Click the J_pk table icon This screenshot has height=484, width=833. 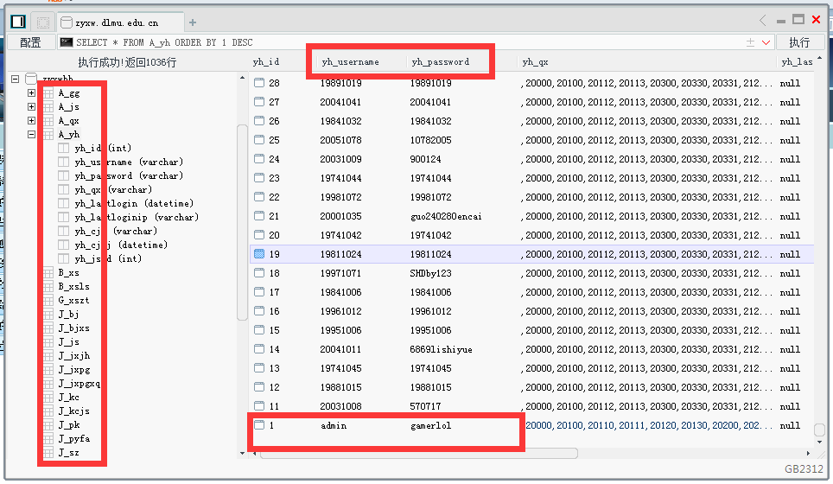click(x=48, y=424)
